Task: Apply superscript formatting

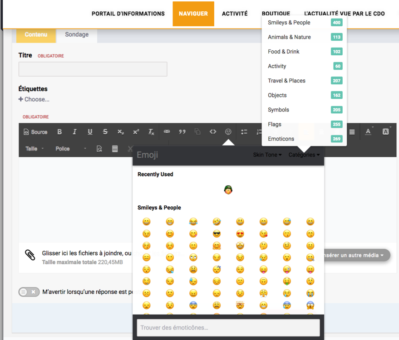Action: [136, 132]
